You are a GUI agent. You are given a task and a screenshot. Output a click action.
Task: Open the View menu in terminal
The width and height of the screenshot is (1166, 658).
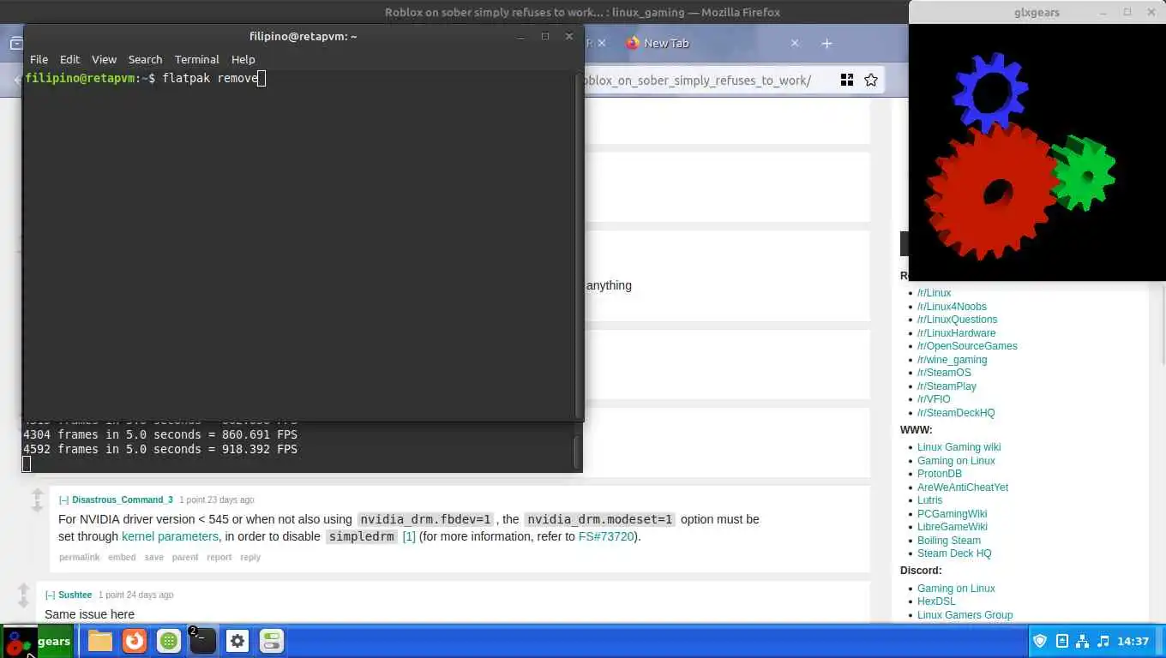[x=104, y=59]
